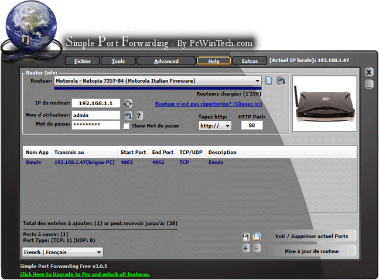
Task: Click the Motorola router thumbnail image
Action: tap(325, 104)
